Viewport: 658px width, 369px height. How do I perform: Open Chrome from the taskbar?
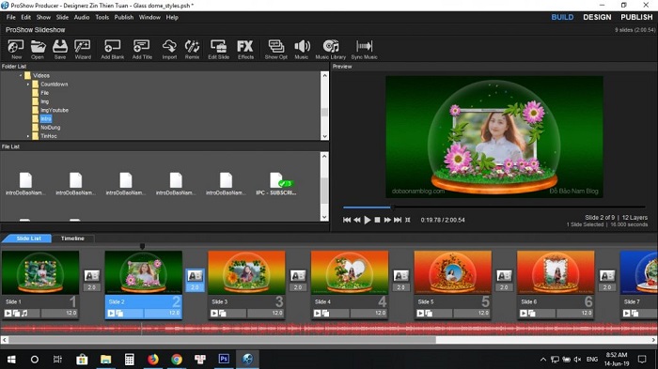coord(177,359)
